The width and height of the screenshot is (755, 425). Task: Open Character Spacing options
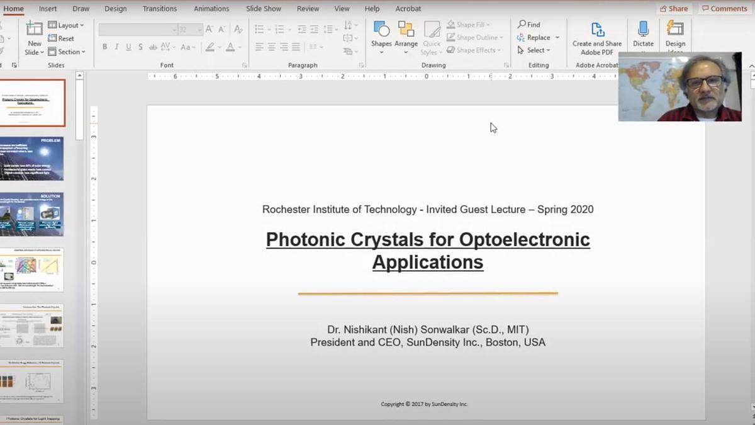[x=167, y=47]
